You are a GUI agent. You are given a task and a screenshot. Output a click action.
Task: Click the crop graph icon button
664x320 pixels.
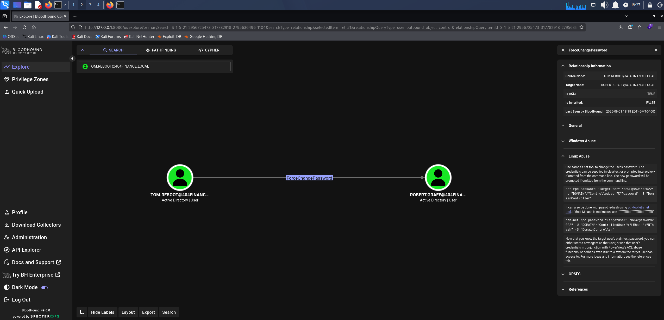click(82, 312)
